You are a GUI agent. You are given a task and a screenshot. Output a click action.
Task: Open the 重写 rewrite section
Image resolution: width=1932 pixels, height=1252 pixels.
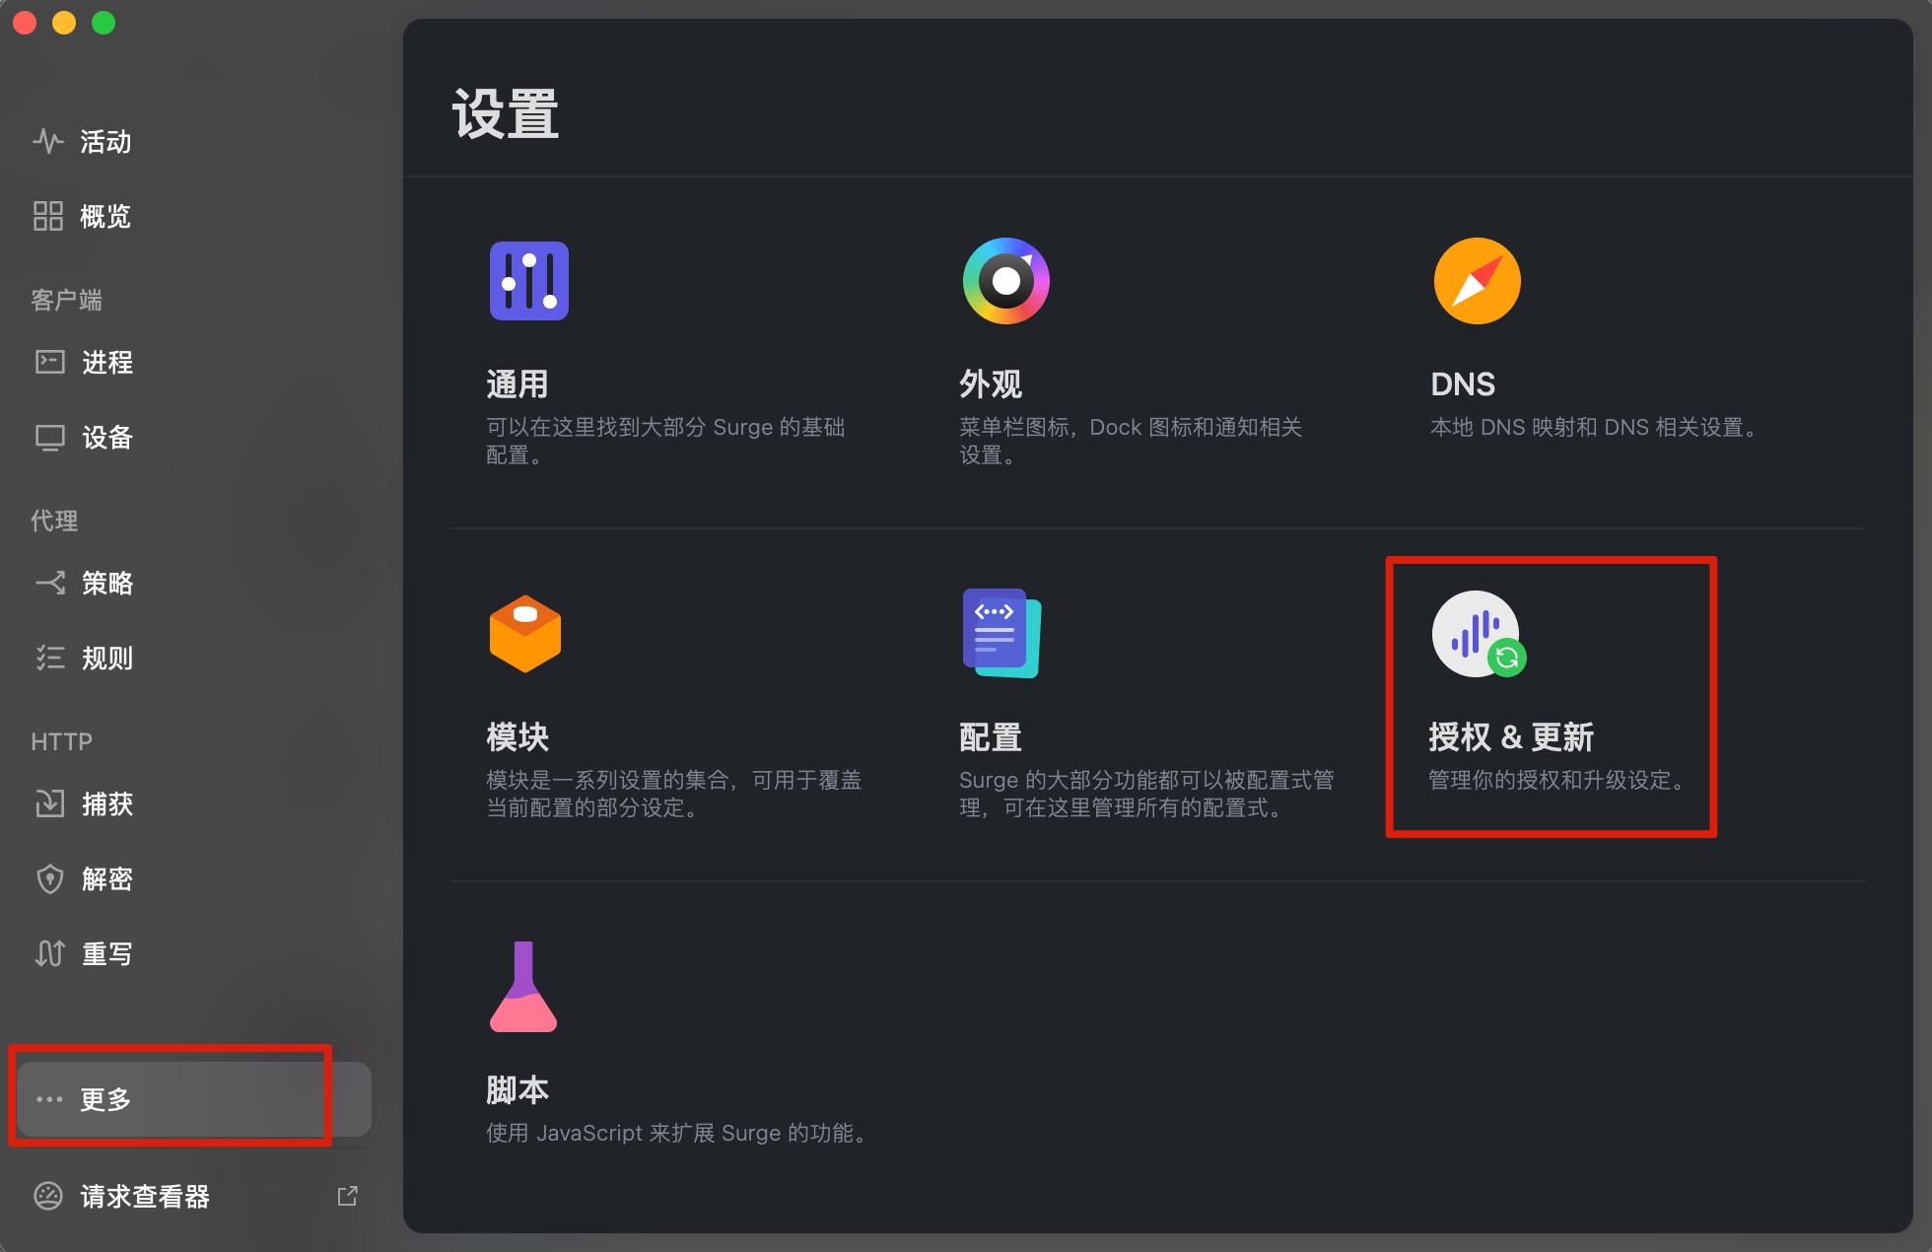pos(106,954)
